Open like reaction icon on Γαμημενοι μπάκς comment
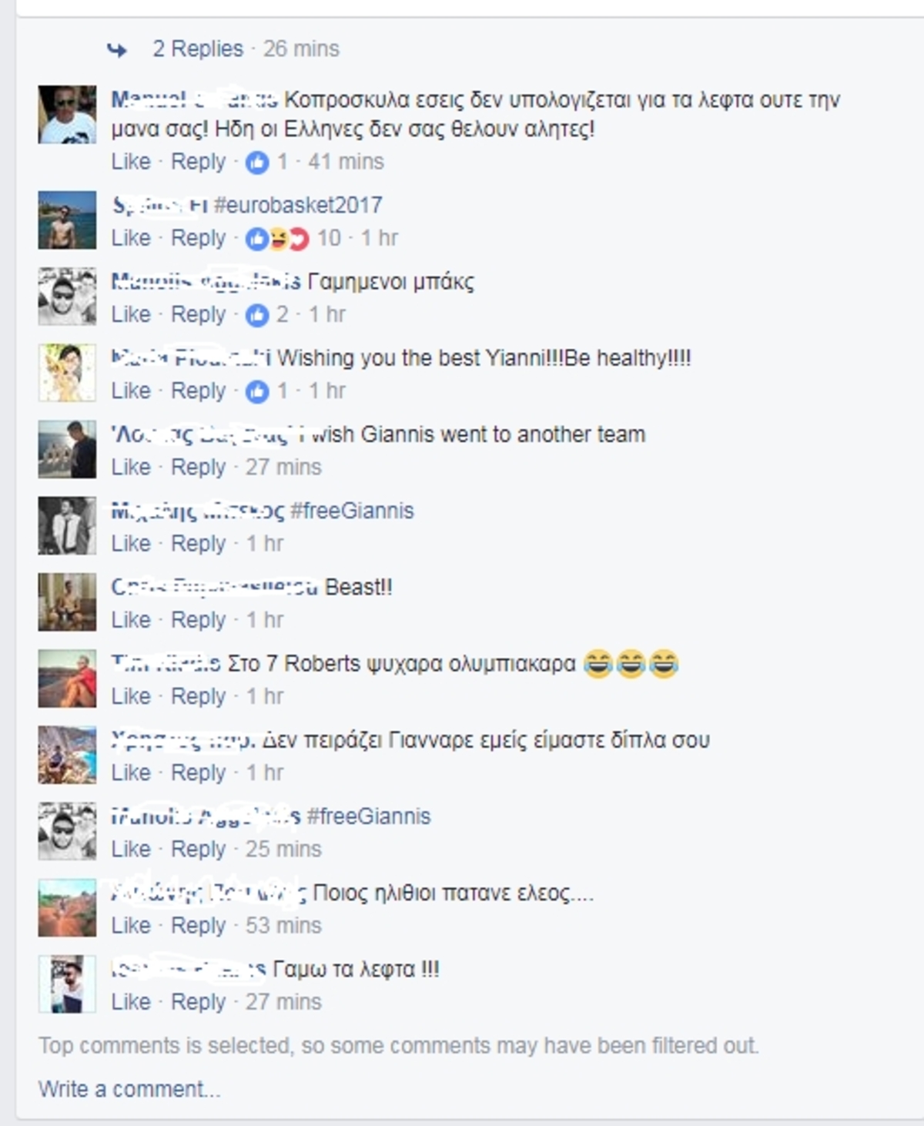 click(257, 315)
